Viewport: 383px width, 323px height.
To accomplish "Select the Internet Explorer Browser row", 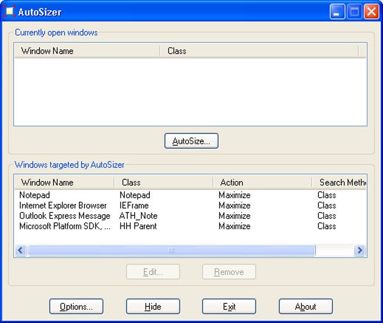I will (x=190, y=205).
